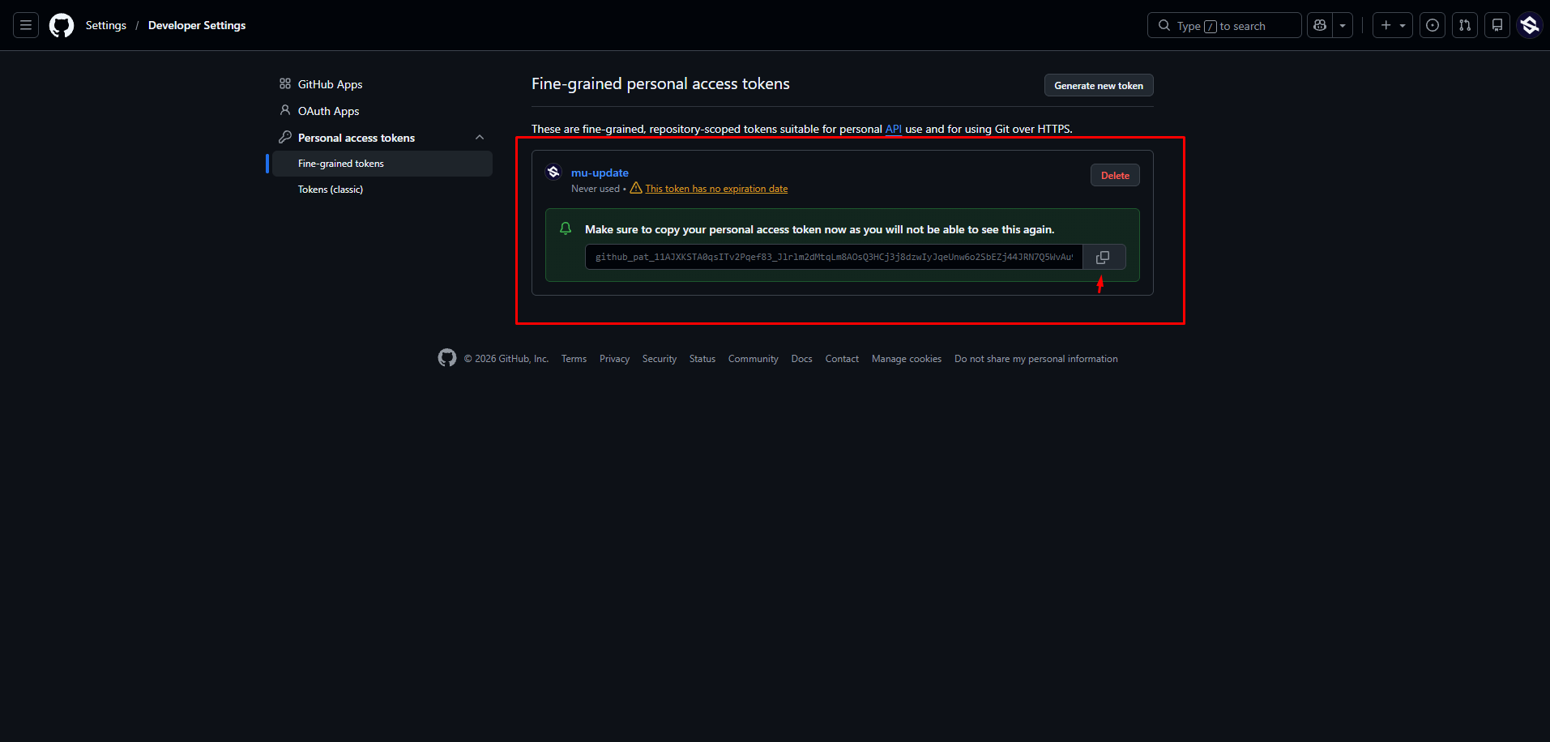1550x742 pixels.
Task: Click the magnifier icon in the search box
Action: tap(1164, 25)
